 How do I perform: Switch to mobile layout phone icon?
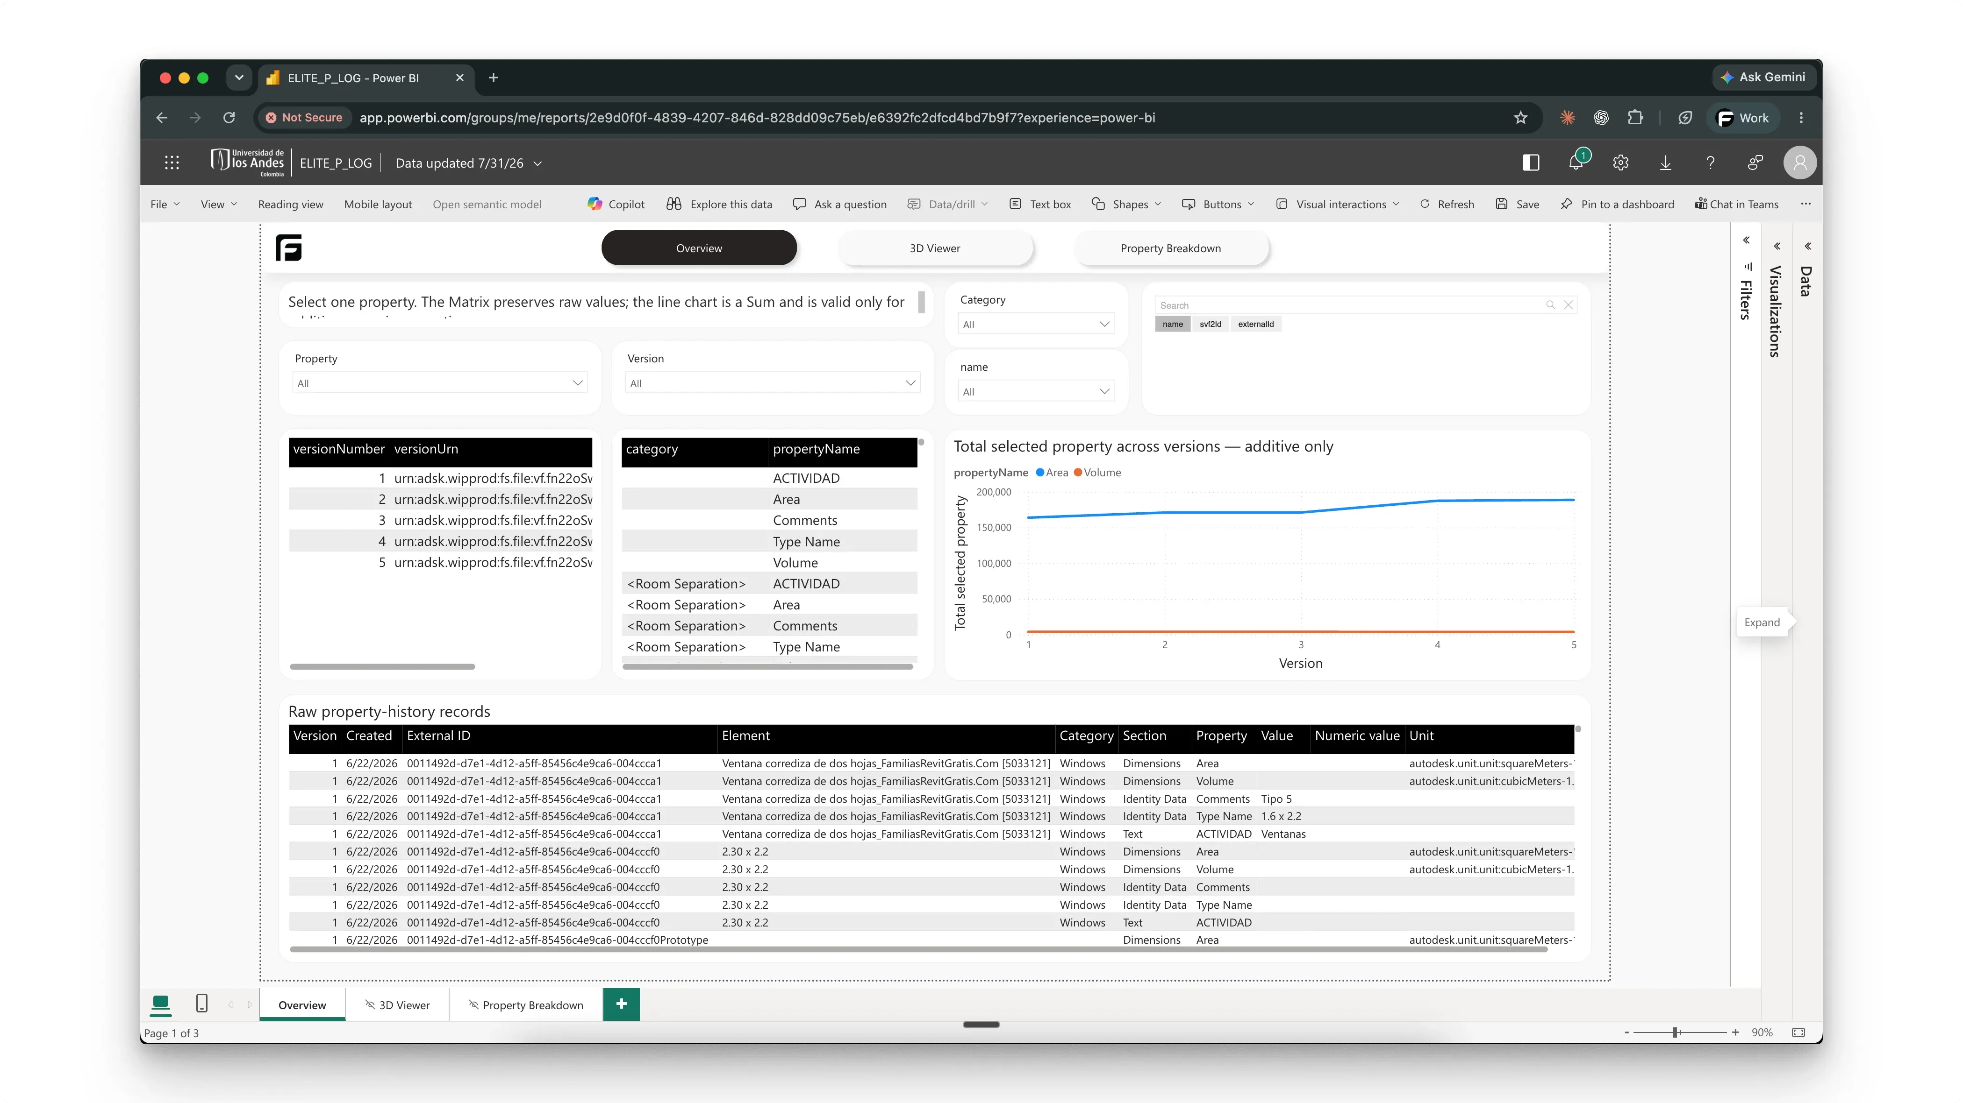coord(202,1003)
